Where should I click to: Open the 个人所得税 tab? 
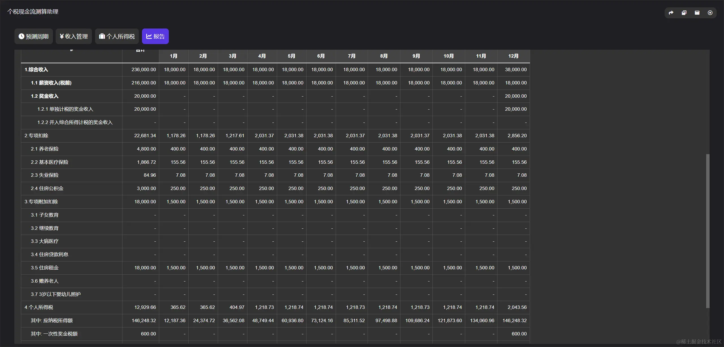point(120,36)
